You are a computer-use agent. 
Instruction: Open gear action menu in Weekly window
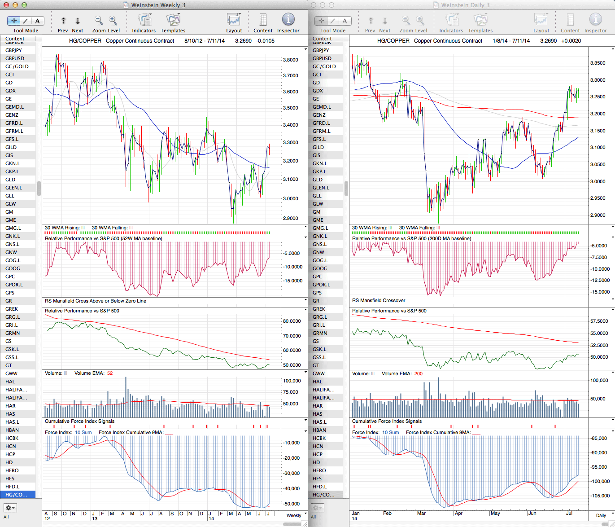10,508
